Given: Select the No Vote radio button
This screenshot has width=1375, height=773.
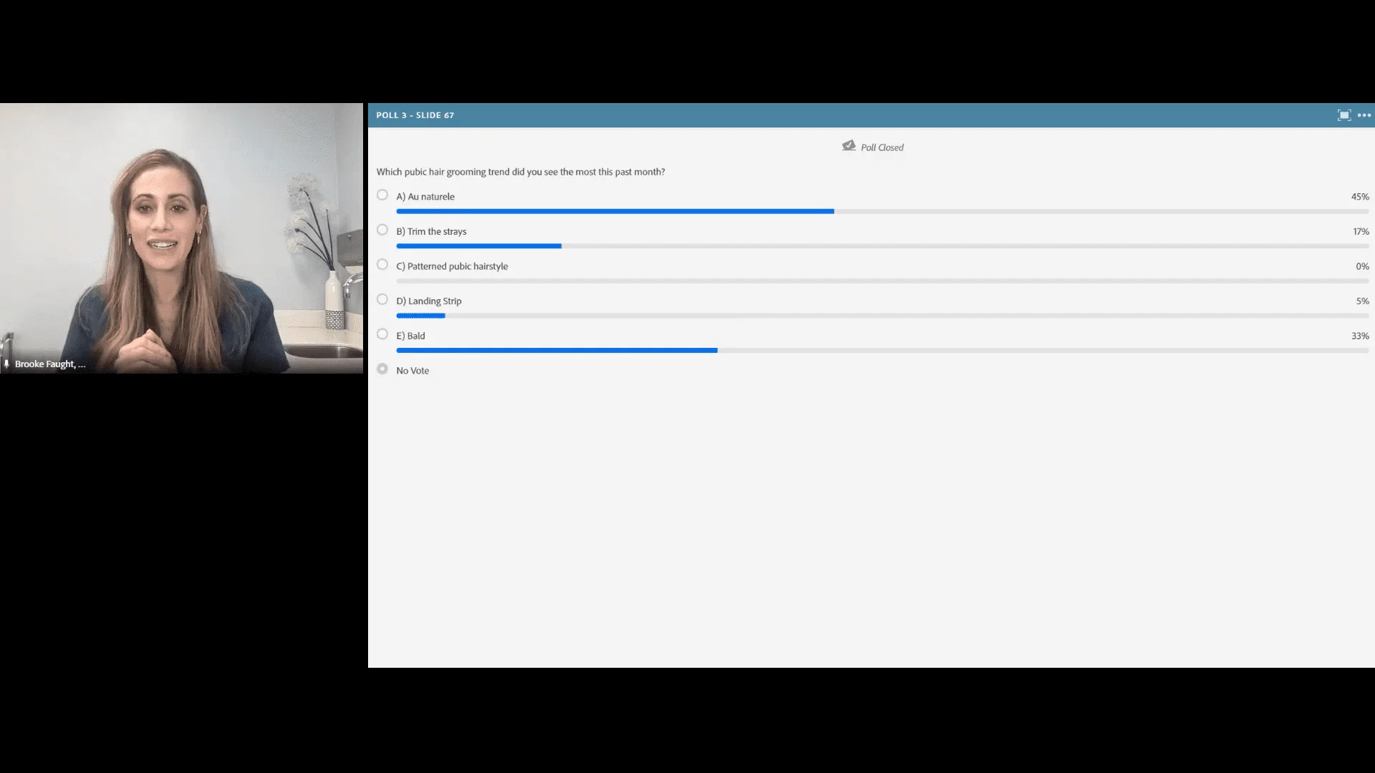Looking at the screenshot, I should click(x=382, y=369).
